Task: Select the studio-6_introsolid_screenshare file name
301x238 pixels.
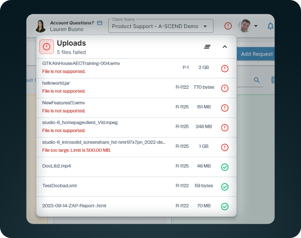Action: [104, 142]
